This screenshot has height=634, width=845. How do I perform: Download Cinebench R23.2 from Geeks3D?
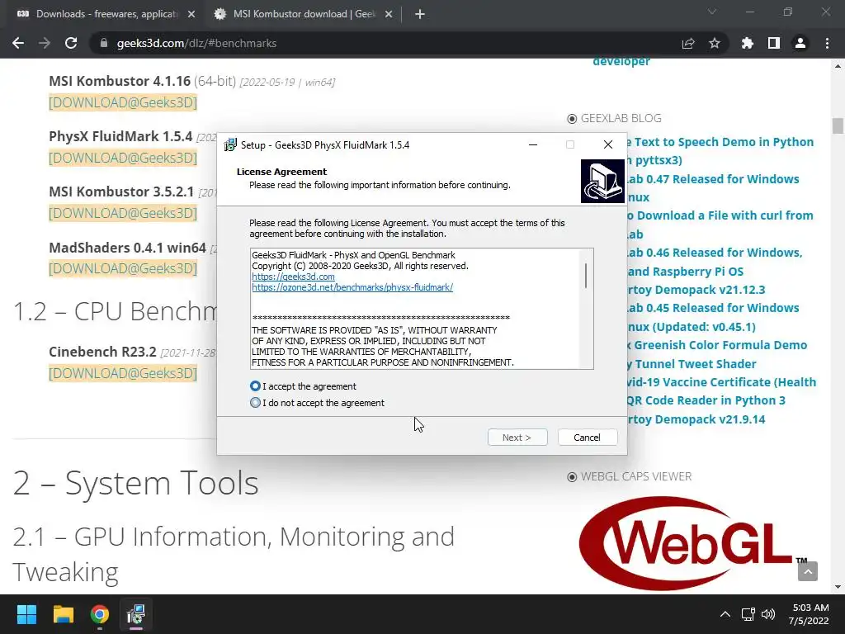(123, 373)
